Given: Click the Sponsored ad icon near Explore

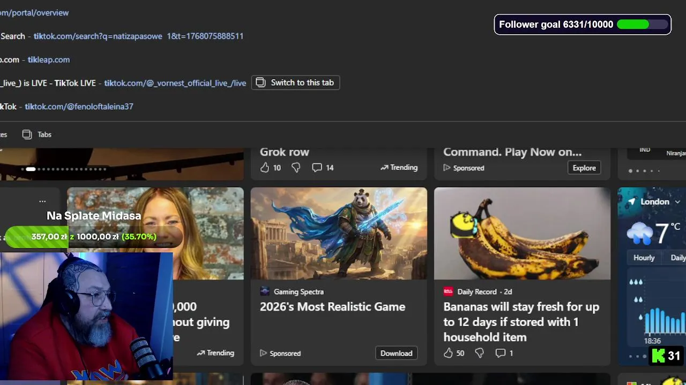Looking at the screenshot, I should 447,168.
